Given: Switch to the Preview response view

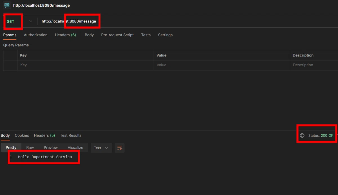Looking at the screenshot, I should point(51,148).
